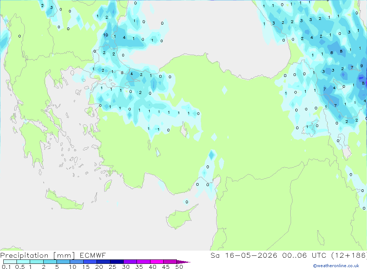Click the '[mm]' unit label

tap(64, 255)
